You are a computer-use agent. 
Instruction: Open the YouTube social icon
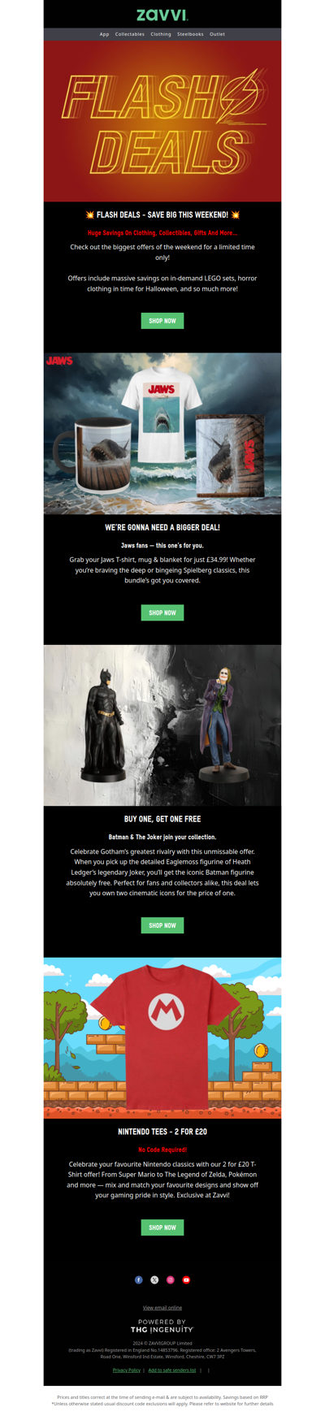pos(186,1279)
